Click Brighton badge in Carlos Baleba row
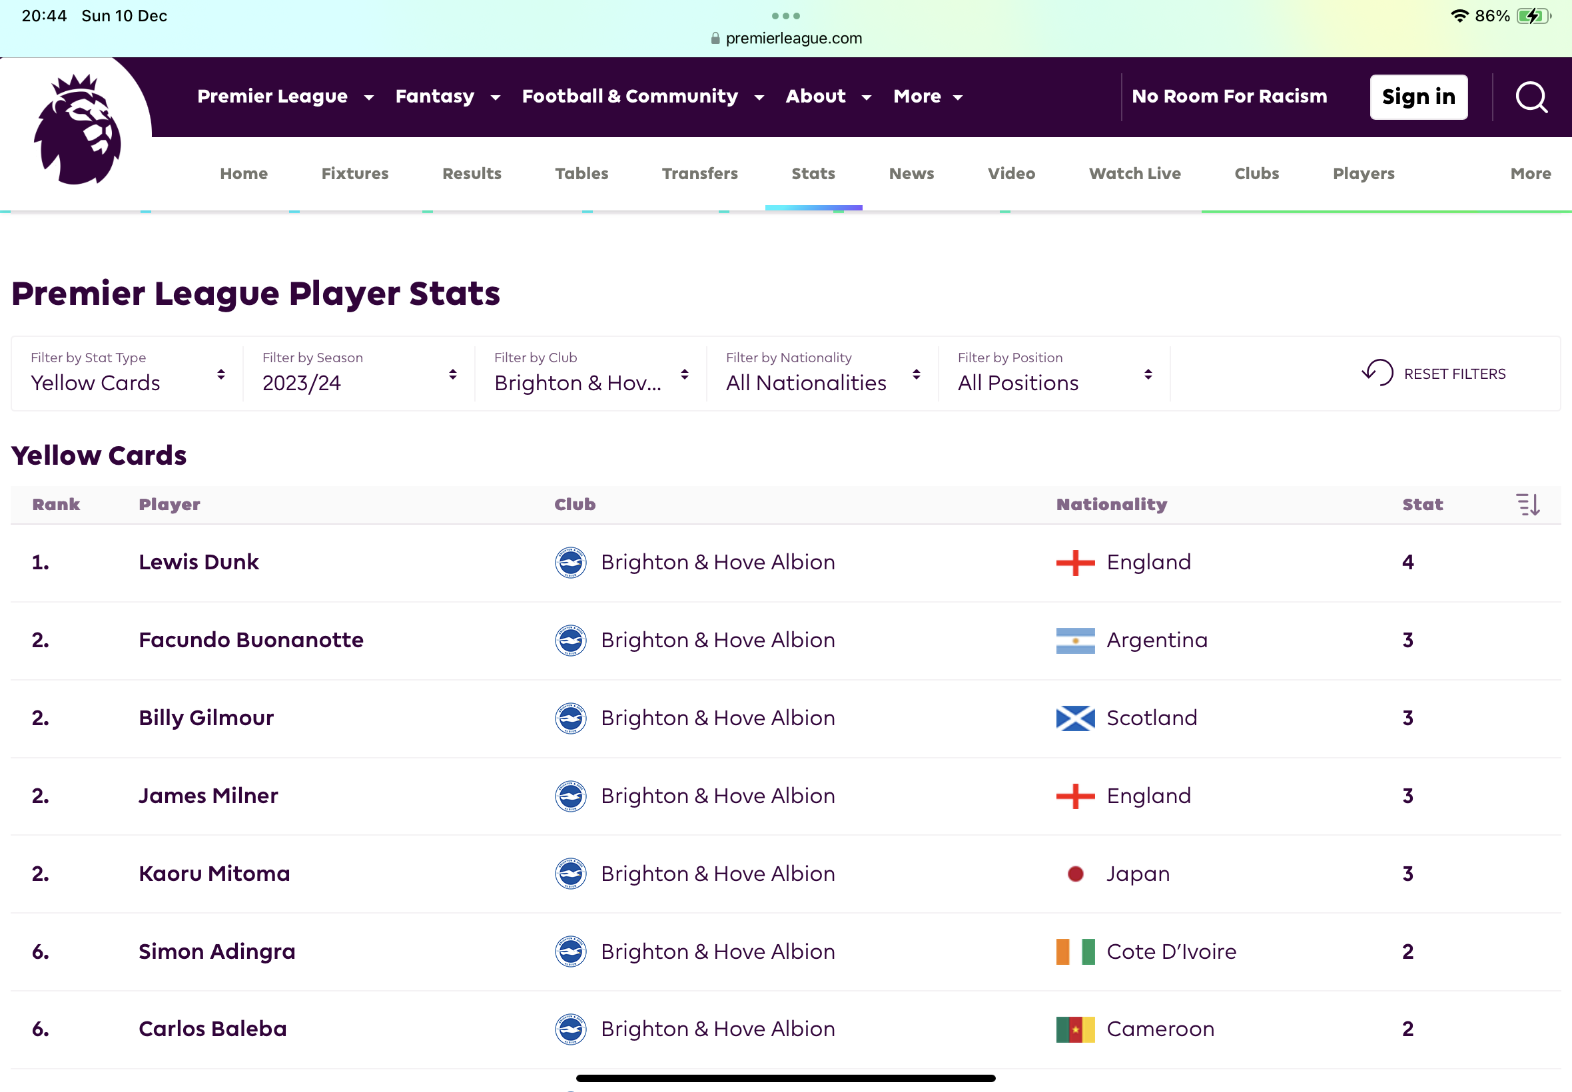The height and width of the screenshot is (1092, 1572). click(570, 1029)
